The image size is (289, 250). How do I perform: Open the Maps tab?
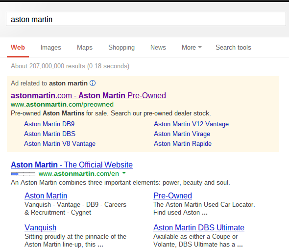(x=85, y=48)
